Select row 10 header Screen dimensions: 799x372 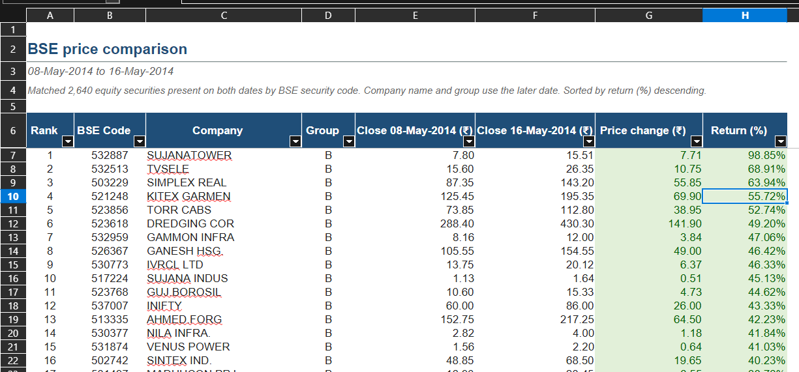[x=13, y=196]
